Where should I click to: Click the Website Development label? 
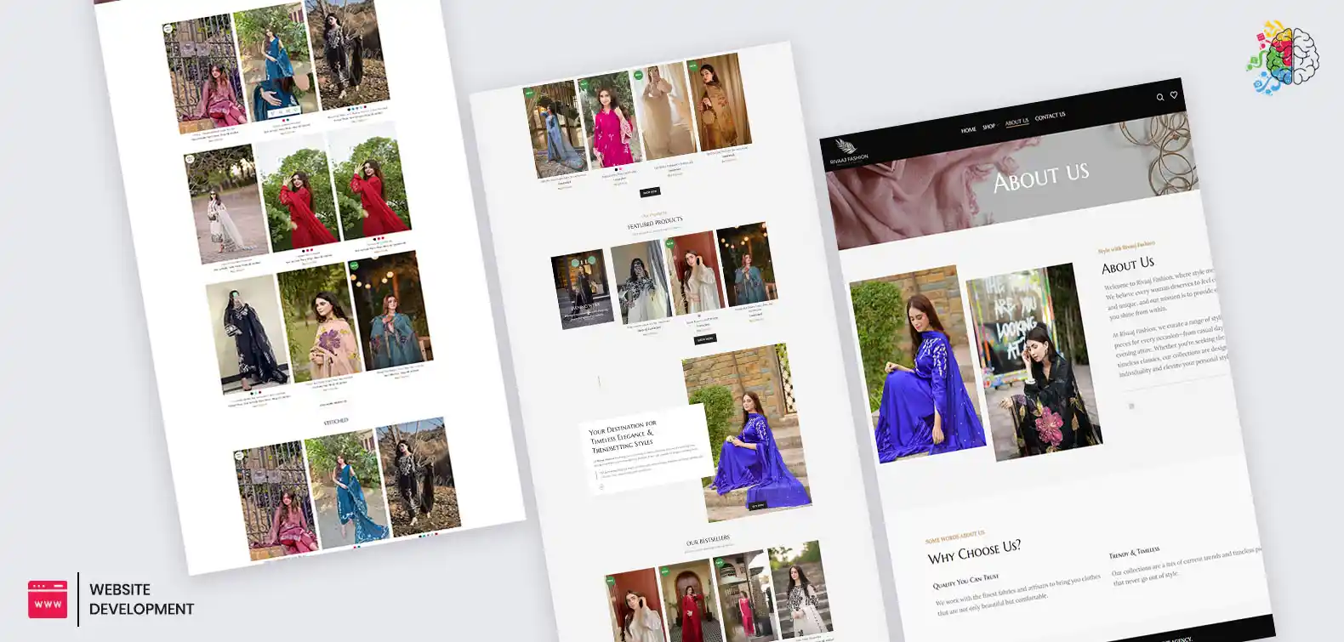tap(141, 599)
